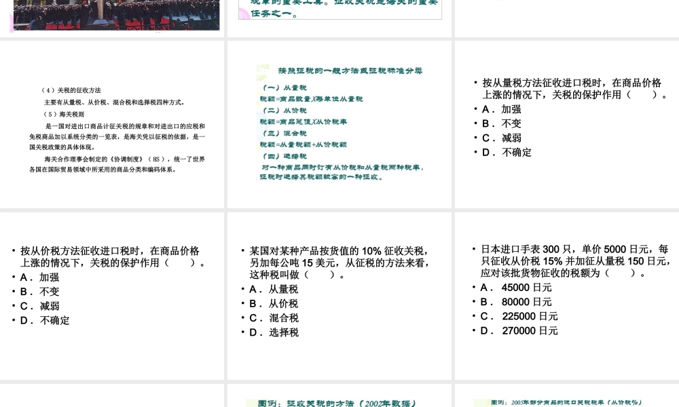679x407 pixels.
Task: Open the slide titled 按照征税的一般方法或征税标准分类
Action: click(339, 125)
